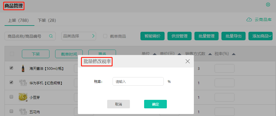This screenshot has height=116, width=276.
Task: Click the cloud icon beside 云商品库
Action: [249, 20]
